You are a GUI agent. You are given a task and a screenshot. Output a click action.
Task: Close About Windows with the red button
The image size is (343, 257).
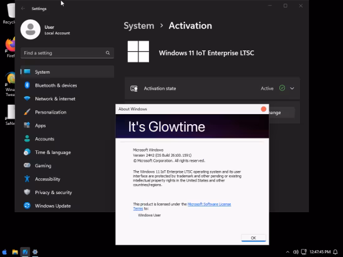[x=264, y=109]
